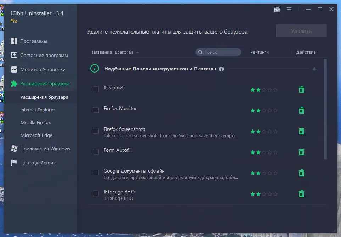The width and height of the screenshot is (341, 237).
Task: Select the Firefox Screenshots checkbox
Action: (95, 131)
